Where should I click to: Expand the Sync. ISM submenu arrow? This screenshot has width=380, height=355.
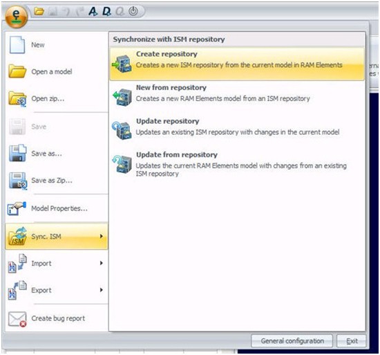[102, 237]
